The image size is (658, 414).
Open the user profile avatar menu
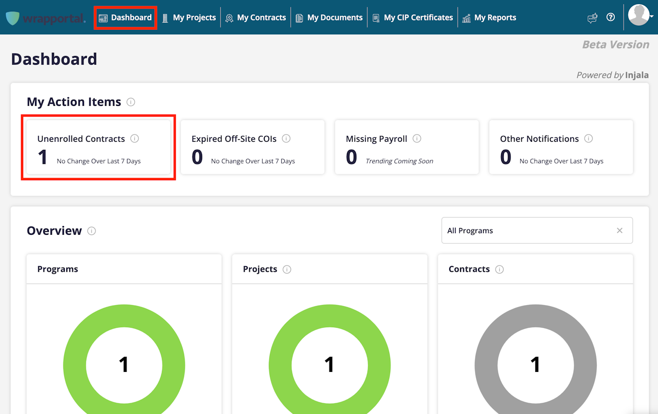639,15
